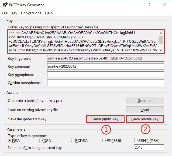Viewport: 172px width, 156px height.
Task: Click the 'Key fingerprint:' label
Action: click(x=19, y=58)
